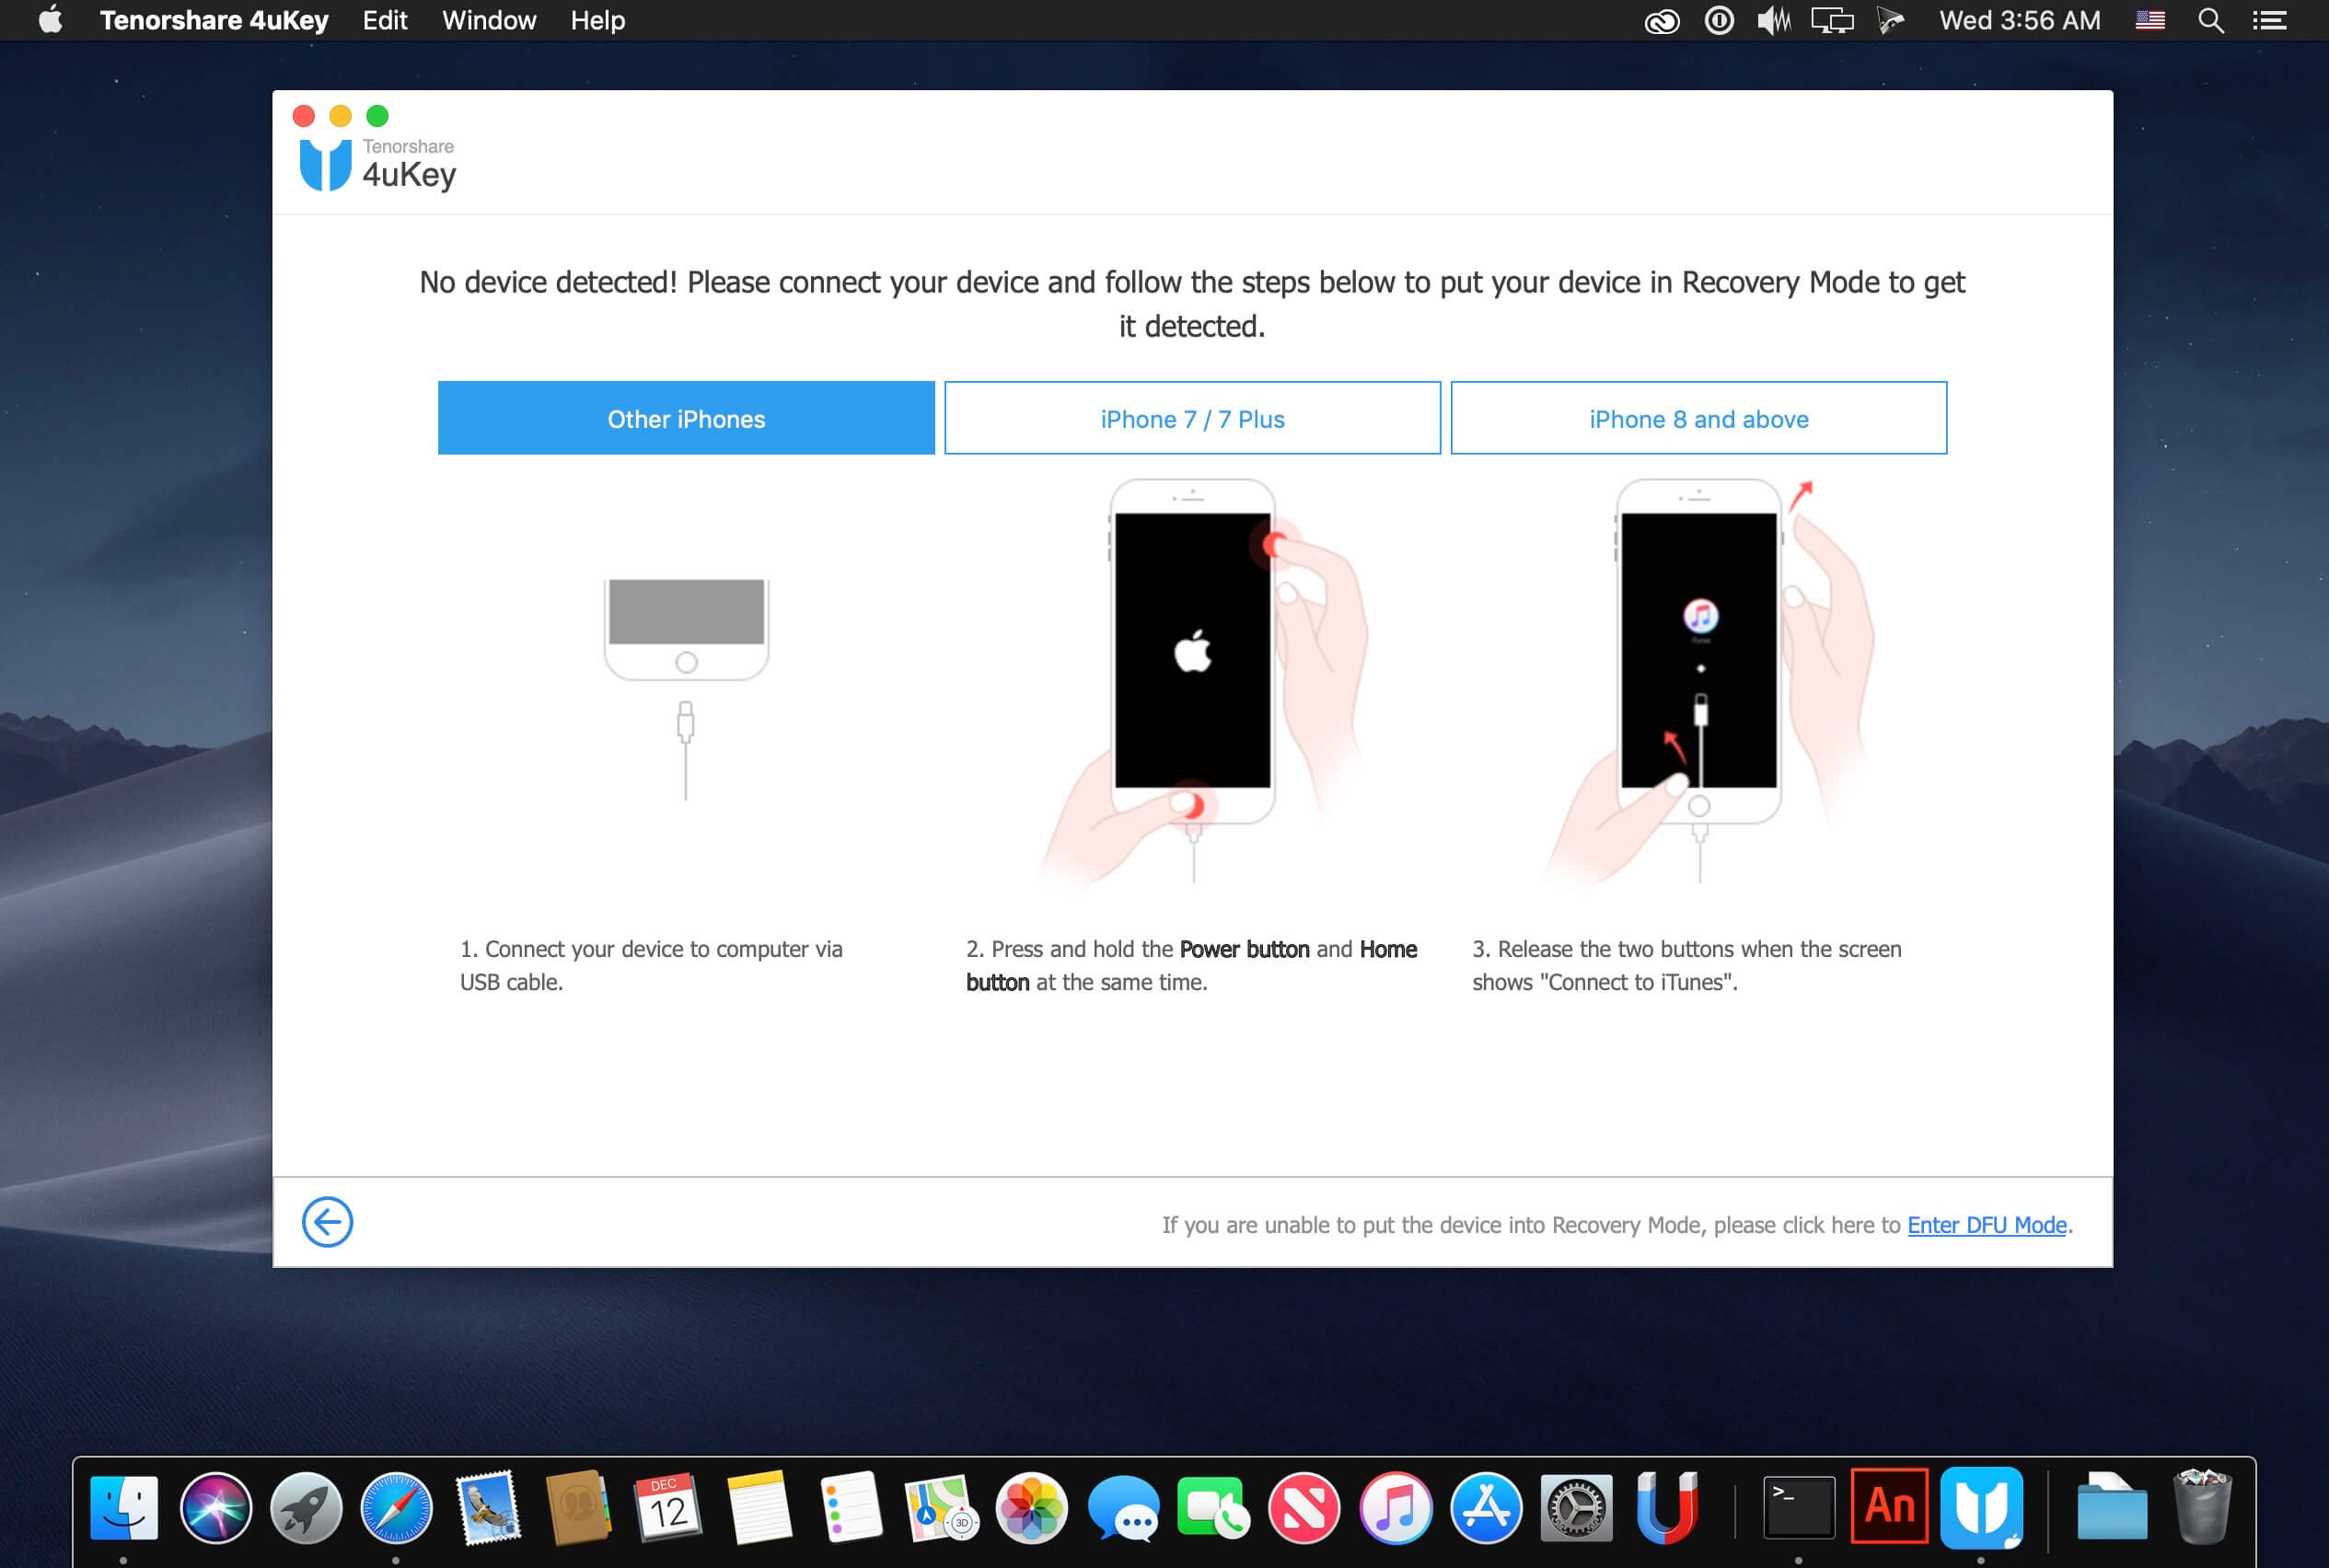This screenshot has width=2329, height=1568.
Task: Select the Other iPhones tab
Action: [x=687, y=418]
